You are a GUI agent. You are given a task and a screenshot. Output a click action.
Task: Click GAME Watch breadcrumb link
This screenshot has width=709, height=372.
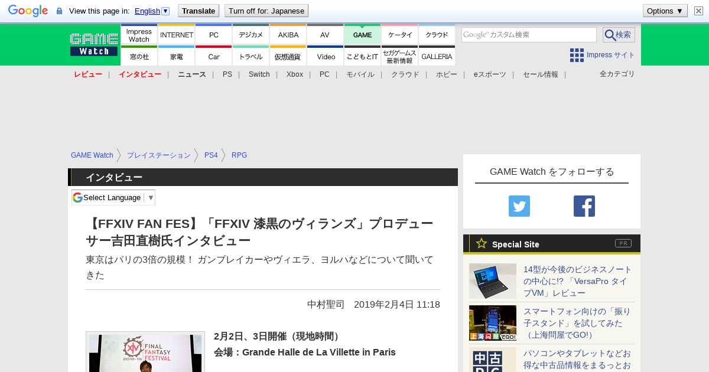(x=92, y=155)
